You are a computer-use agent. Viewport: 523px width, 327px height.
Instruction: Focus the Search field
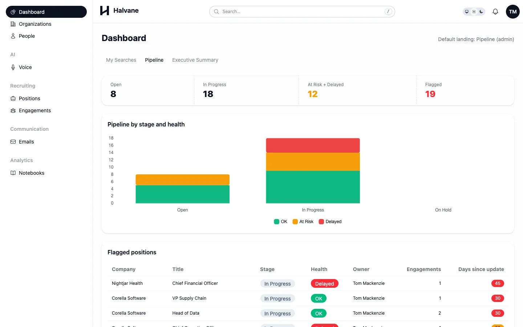tap(302, 12)
